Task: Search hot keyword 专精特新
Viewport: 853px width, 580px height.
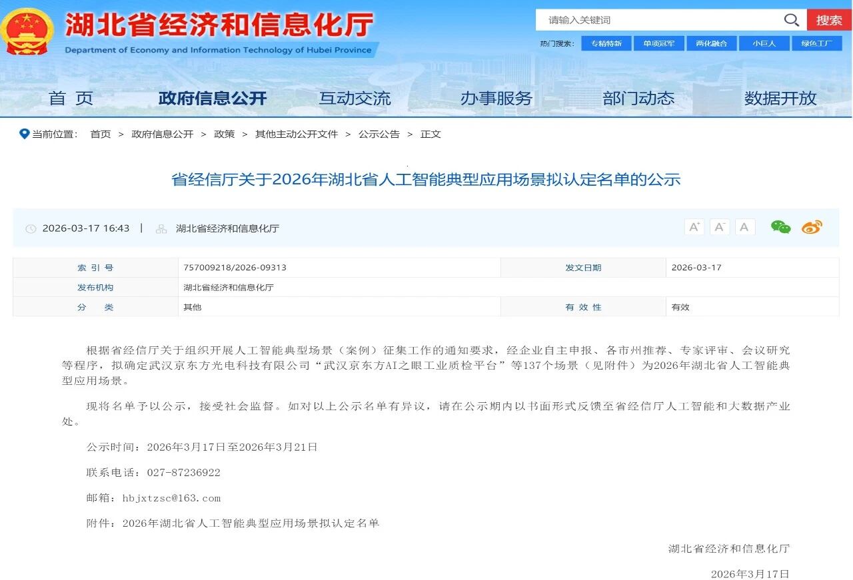Action: pos(606,43)
